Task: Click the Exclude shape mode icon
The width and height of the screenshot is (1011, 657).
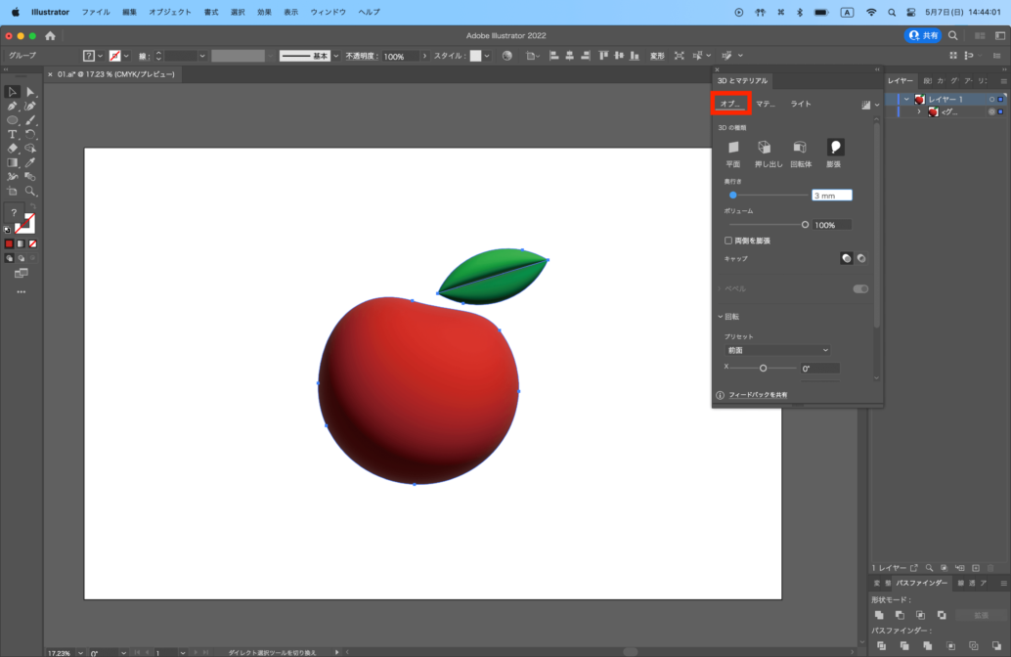Action: pyautogui.click(x=942, y=615)
